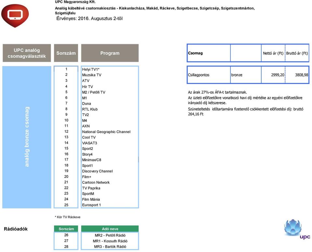
Task: Click the Csomag header cell
Action: tap(209, 53)
